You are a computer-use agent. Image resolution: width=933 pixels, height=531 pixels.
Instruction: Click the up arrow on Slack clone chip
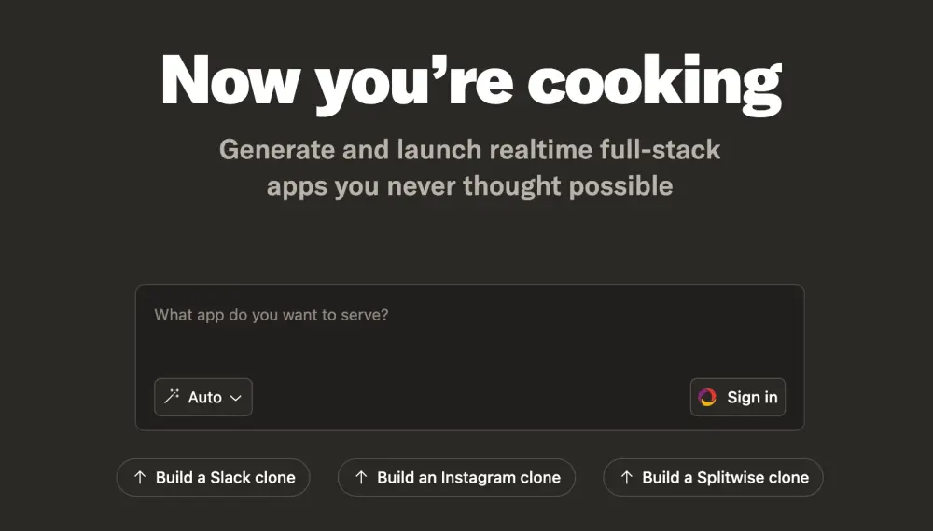141,477
